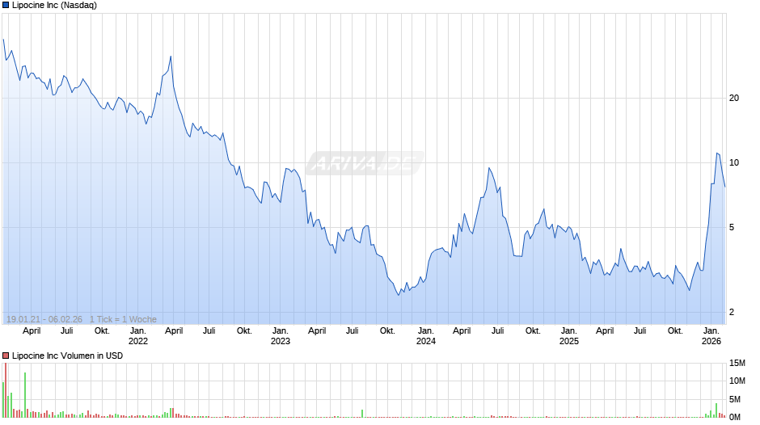Image resolution: width=760 pixels, height=425 pixels.
Task: Click the price axis value 2
Action: pyautogui.click(x=732, y=312)
